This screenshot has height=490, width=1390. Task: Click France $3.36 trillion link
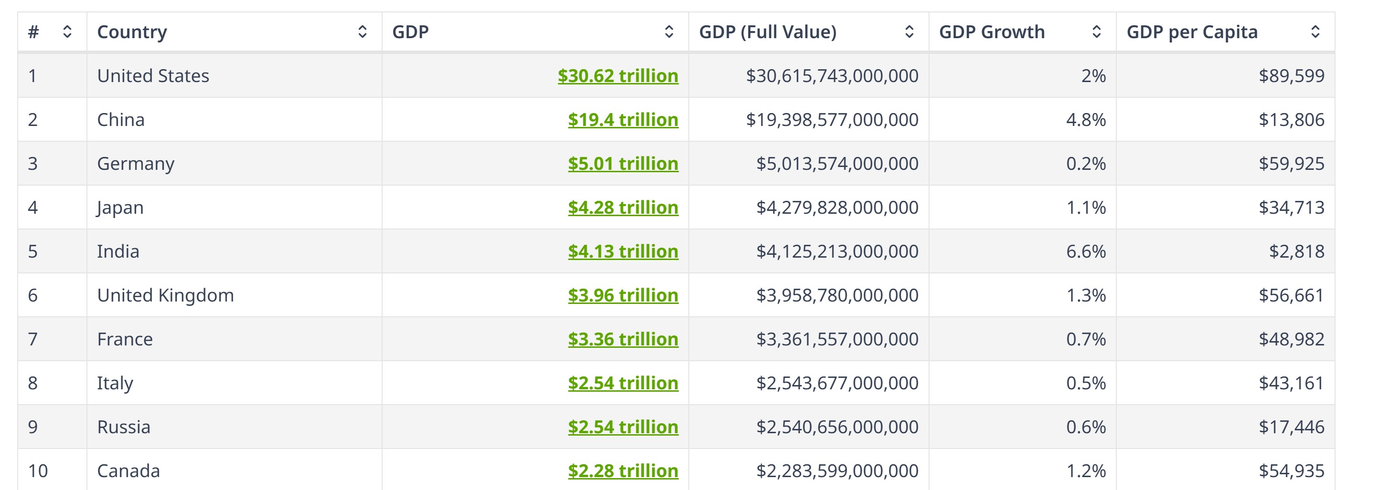[x=623, y=340]
